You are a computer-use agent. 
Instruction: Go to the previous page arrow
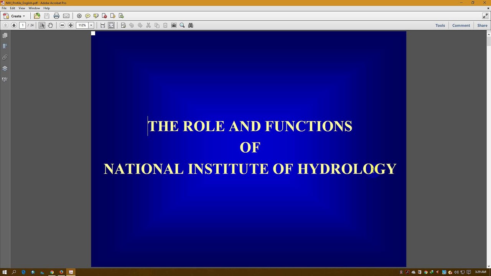point(5,25)
